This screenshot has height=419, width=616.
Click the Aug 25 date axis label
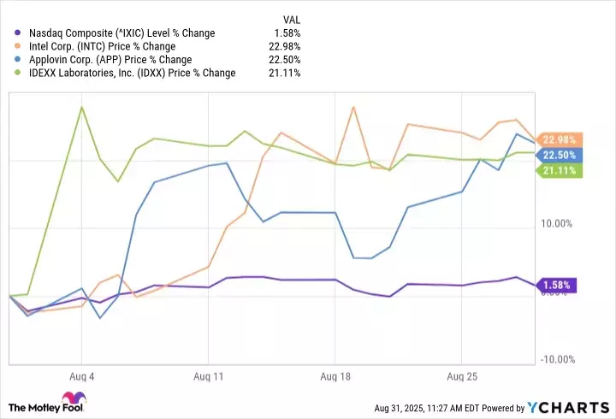pos(461,375)
